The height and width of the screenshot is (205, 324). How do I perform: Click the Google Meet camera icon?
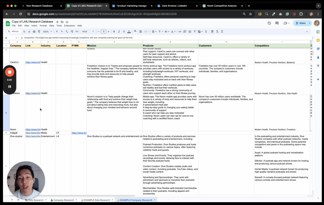285,23
